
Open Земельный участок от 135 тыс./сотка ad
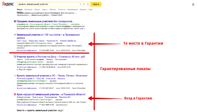[48, 36]
